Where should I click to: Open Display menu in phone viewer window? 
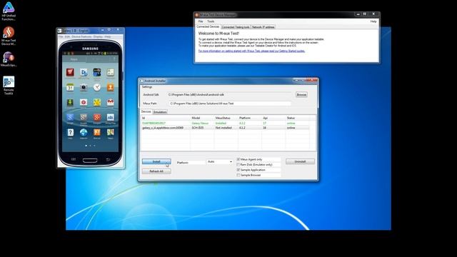click(x=98, y=36)
